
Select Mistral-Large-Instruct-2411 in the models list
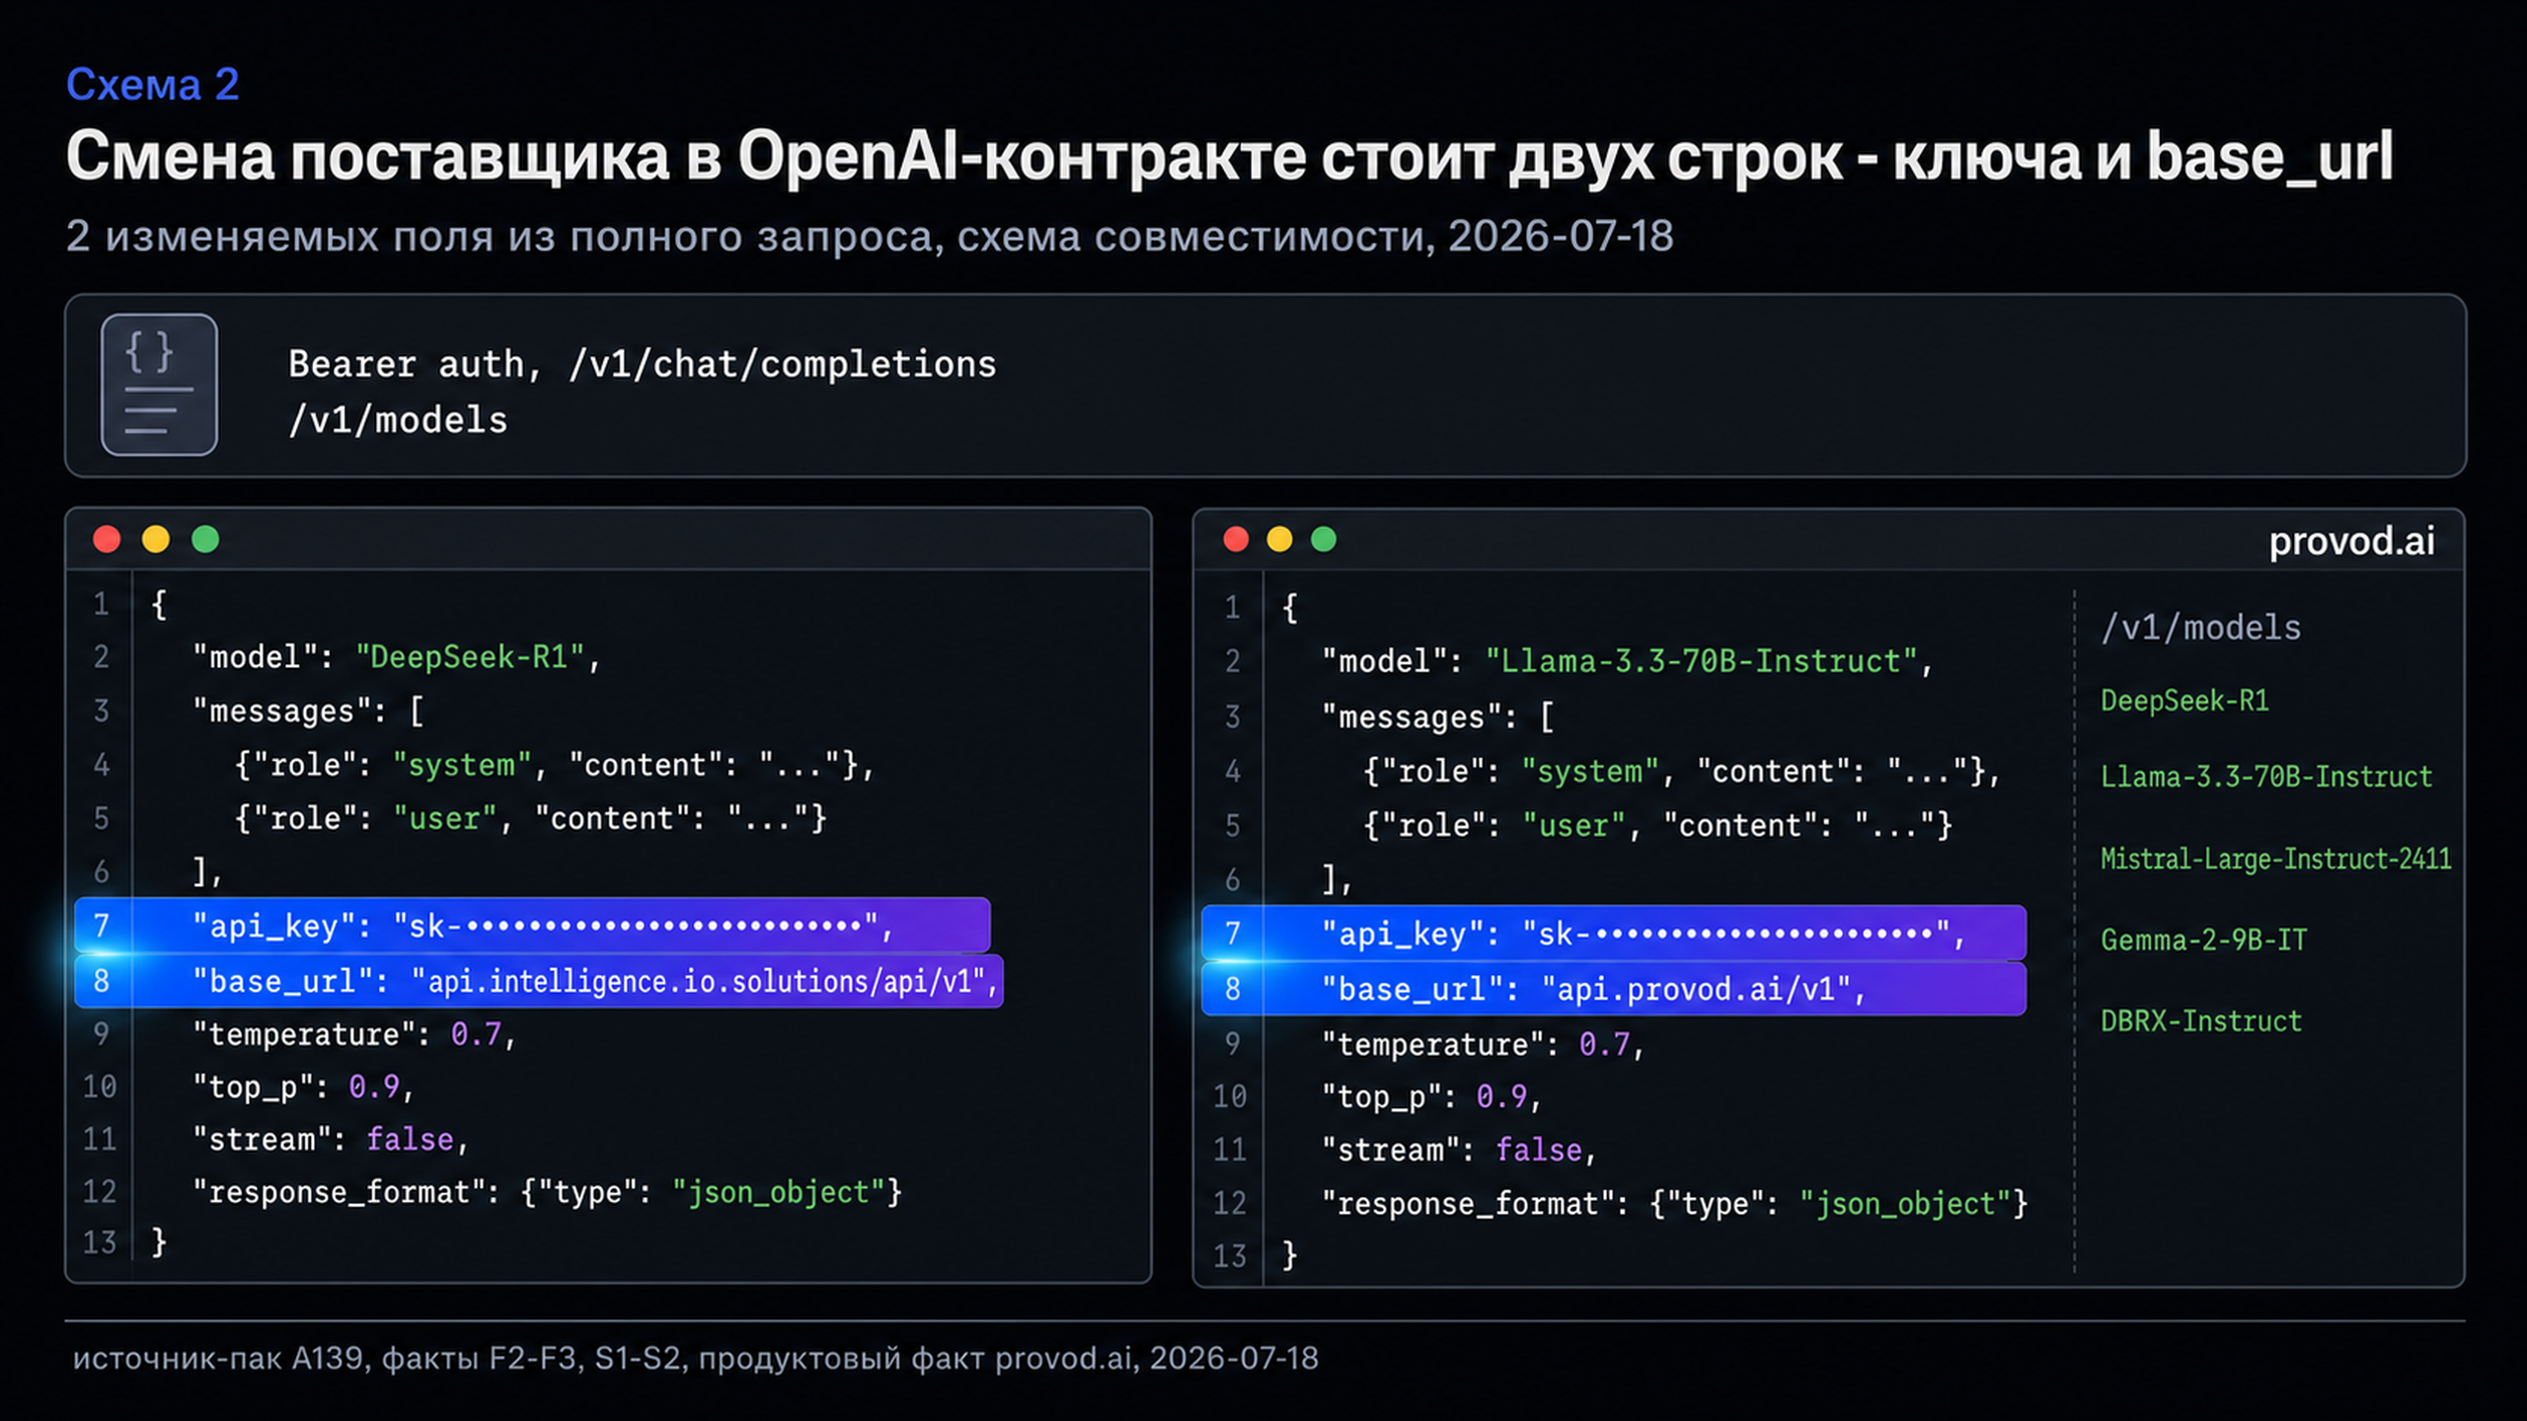2276,860
